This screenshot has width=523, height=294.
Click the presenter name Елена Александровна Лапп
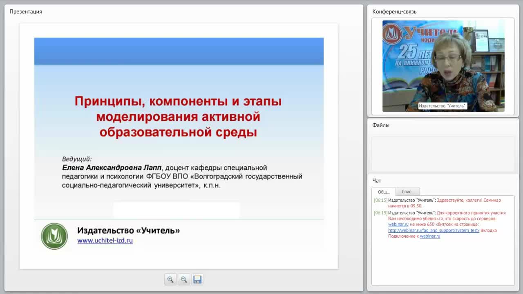tap(112, 168)
